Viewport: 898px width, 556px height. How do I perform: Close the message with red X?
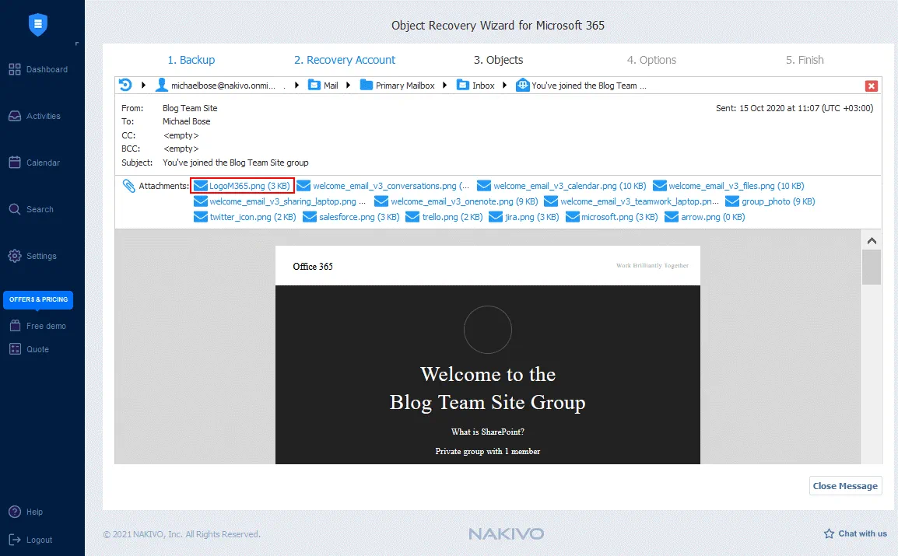coord(872,86)
